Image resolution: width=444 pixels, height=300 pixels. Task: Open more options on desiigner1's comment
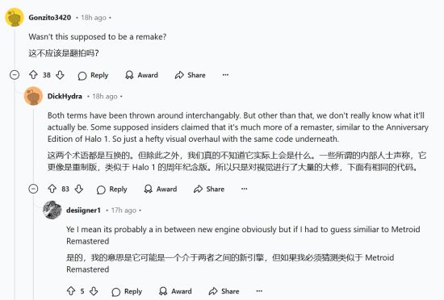point(259,291)
